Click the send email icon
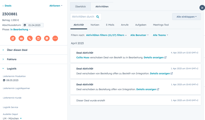 pyautogui.click(x=21, y=38)
